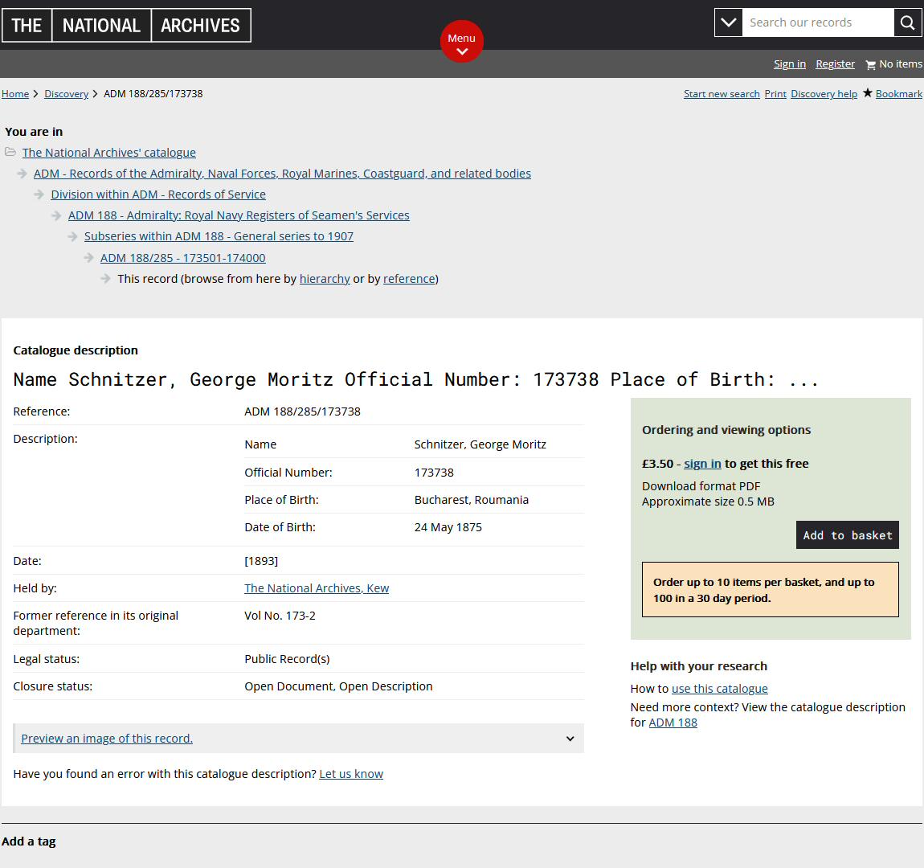The height and width of the screenshot is (868, 924).
Task: Open the red Menu button
Action: pyautogui.click(x=461, y=41)
